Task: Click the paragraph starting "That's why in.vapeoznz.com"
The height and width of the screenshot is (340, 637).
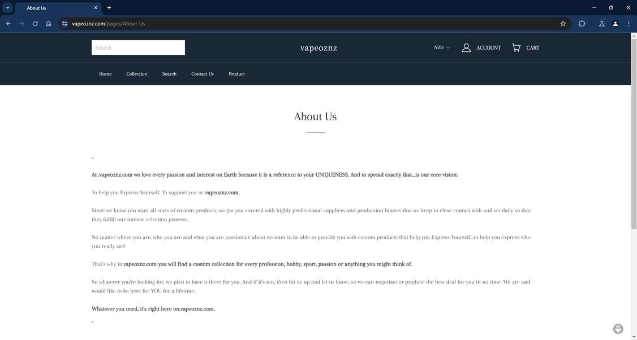Action: pos(252,264)
